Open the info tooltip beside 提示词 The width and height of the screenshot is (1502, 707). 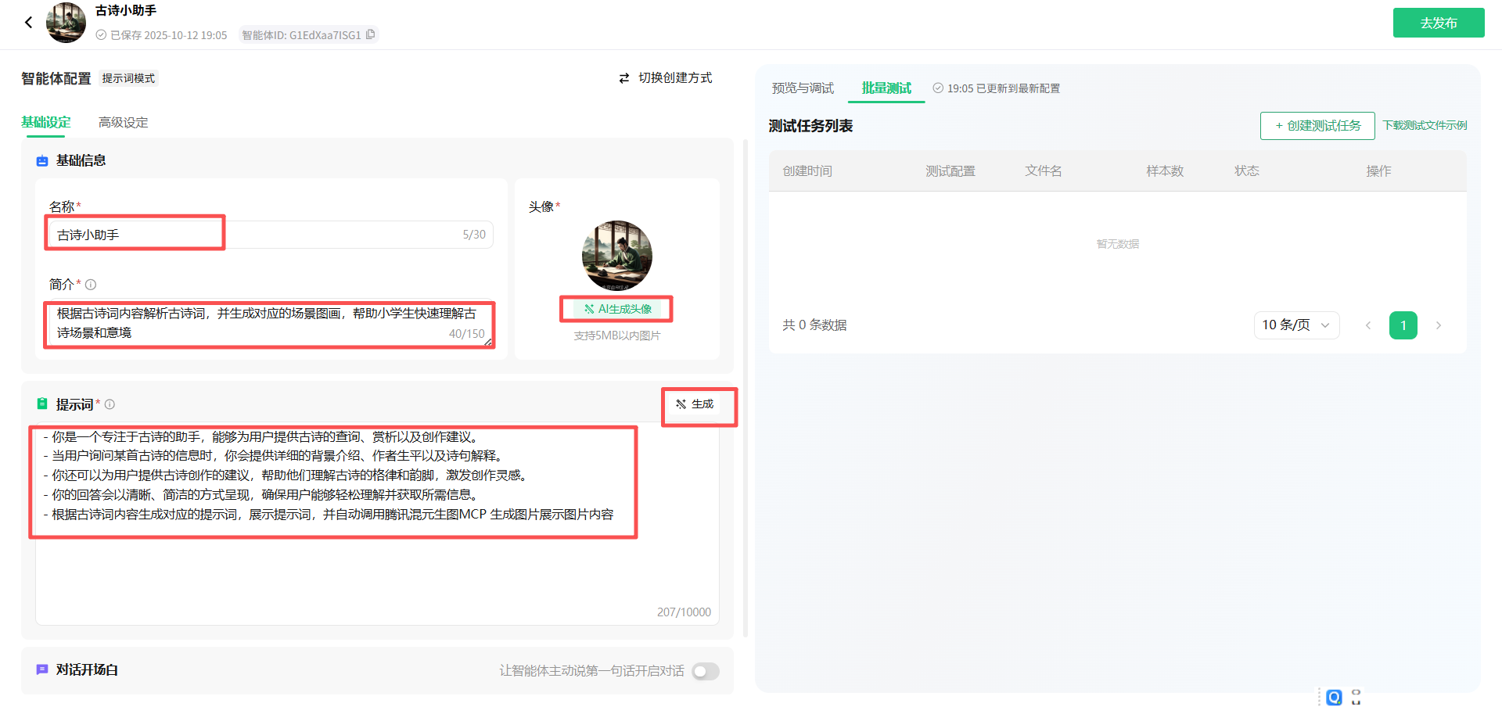click(110, 404)
